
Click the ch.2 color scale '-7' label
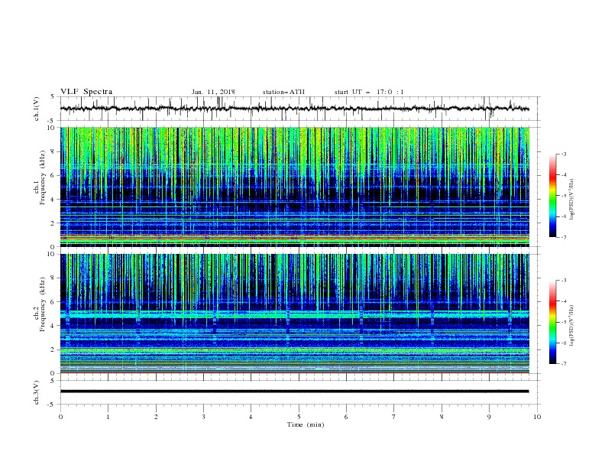tap(563, 364)
